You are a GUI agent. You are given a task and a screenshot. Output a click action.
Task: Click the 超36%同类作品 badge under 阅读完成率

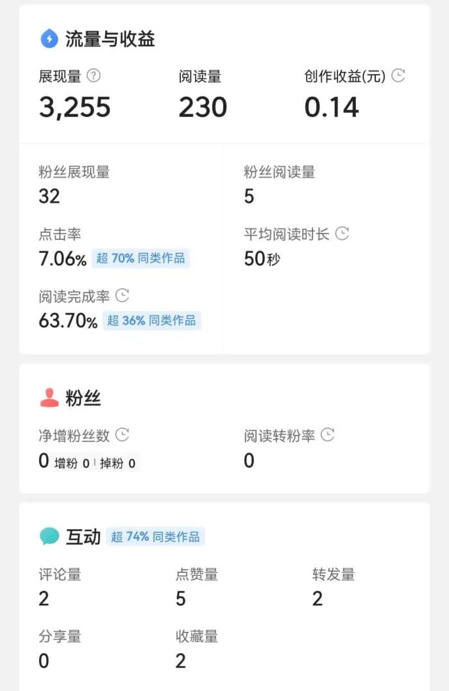click(x=152, y=320)
